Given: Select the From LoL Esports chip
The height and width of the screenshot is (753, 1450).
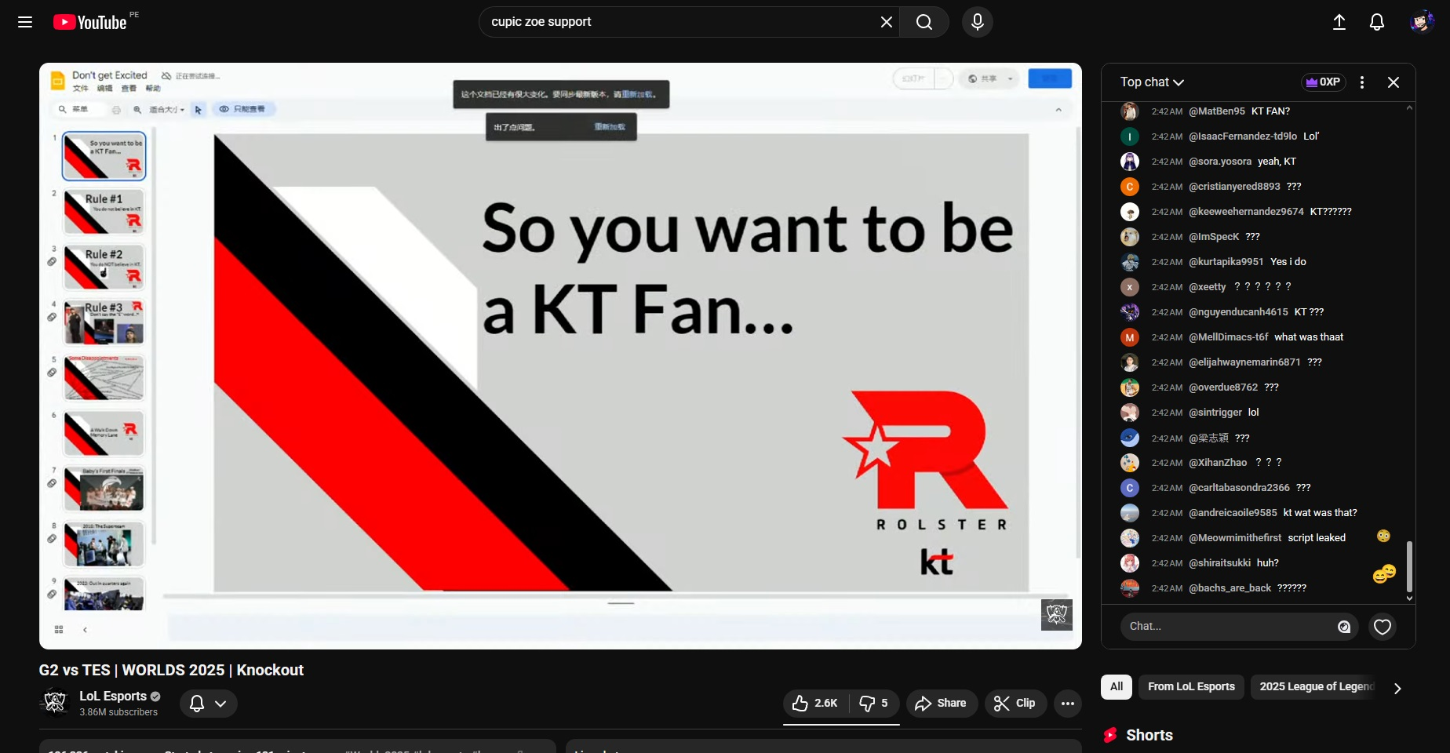Looking at the screenshot, I should point(1191,687).
